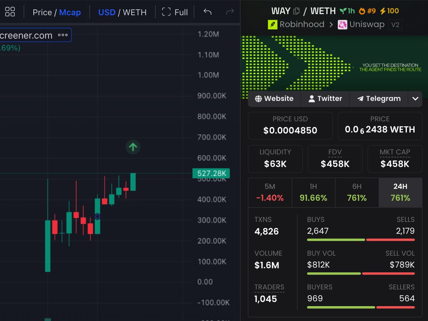Copy the WAY token address
Screen dimensions: 428x321
[296, 11]
